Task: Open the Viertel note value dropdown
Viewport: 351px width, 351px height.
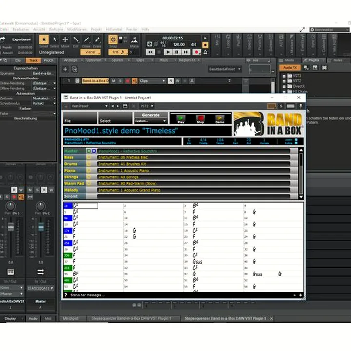Action: pyautogui.click(x=91, y=52)
